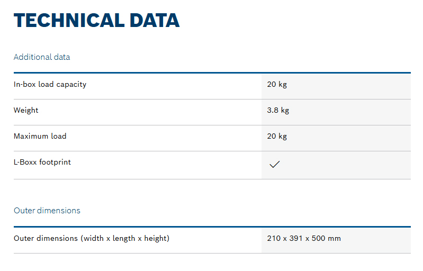The width and height of the screenshot is (423, 271).
Task: Click the Maximum load label
Action: [x=40, y=136]
